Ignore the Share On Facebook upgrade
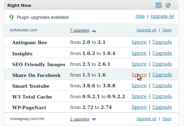 pyautogui.click(x=139, y=75)
